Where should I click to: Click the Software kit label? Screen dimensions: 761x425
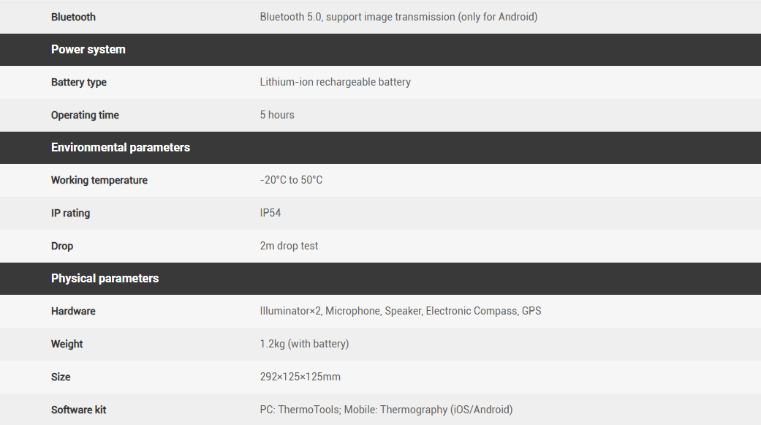(78, 410)
